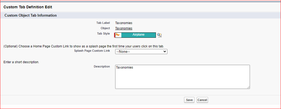Image resolution: width=281 pixels, height=109 pixels.
Task: Select the teal Airplane color swatch
Action: (138, 35)
